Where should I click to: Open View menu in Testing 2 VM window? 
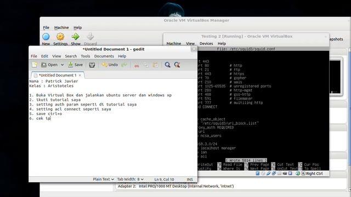pyautogui.click(x=190, y=43)
